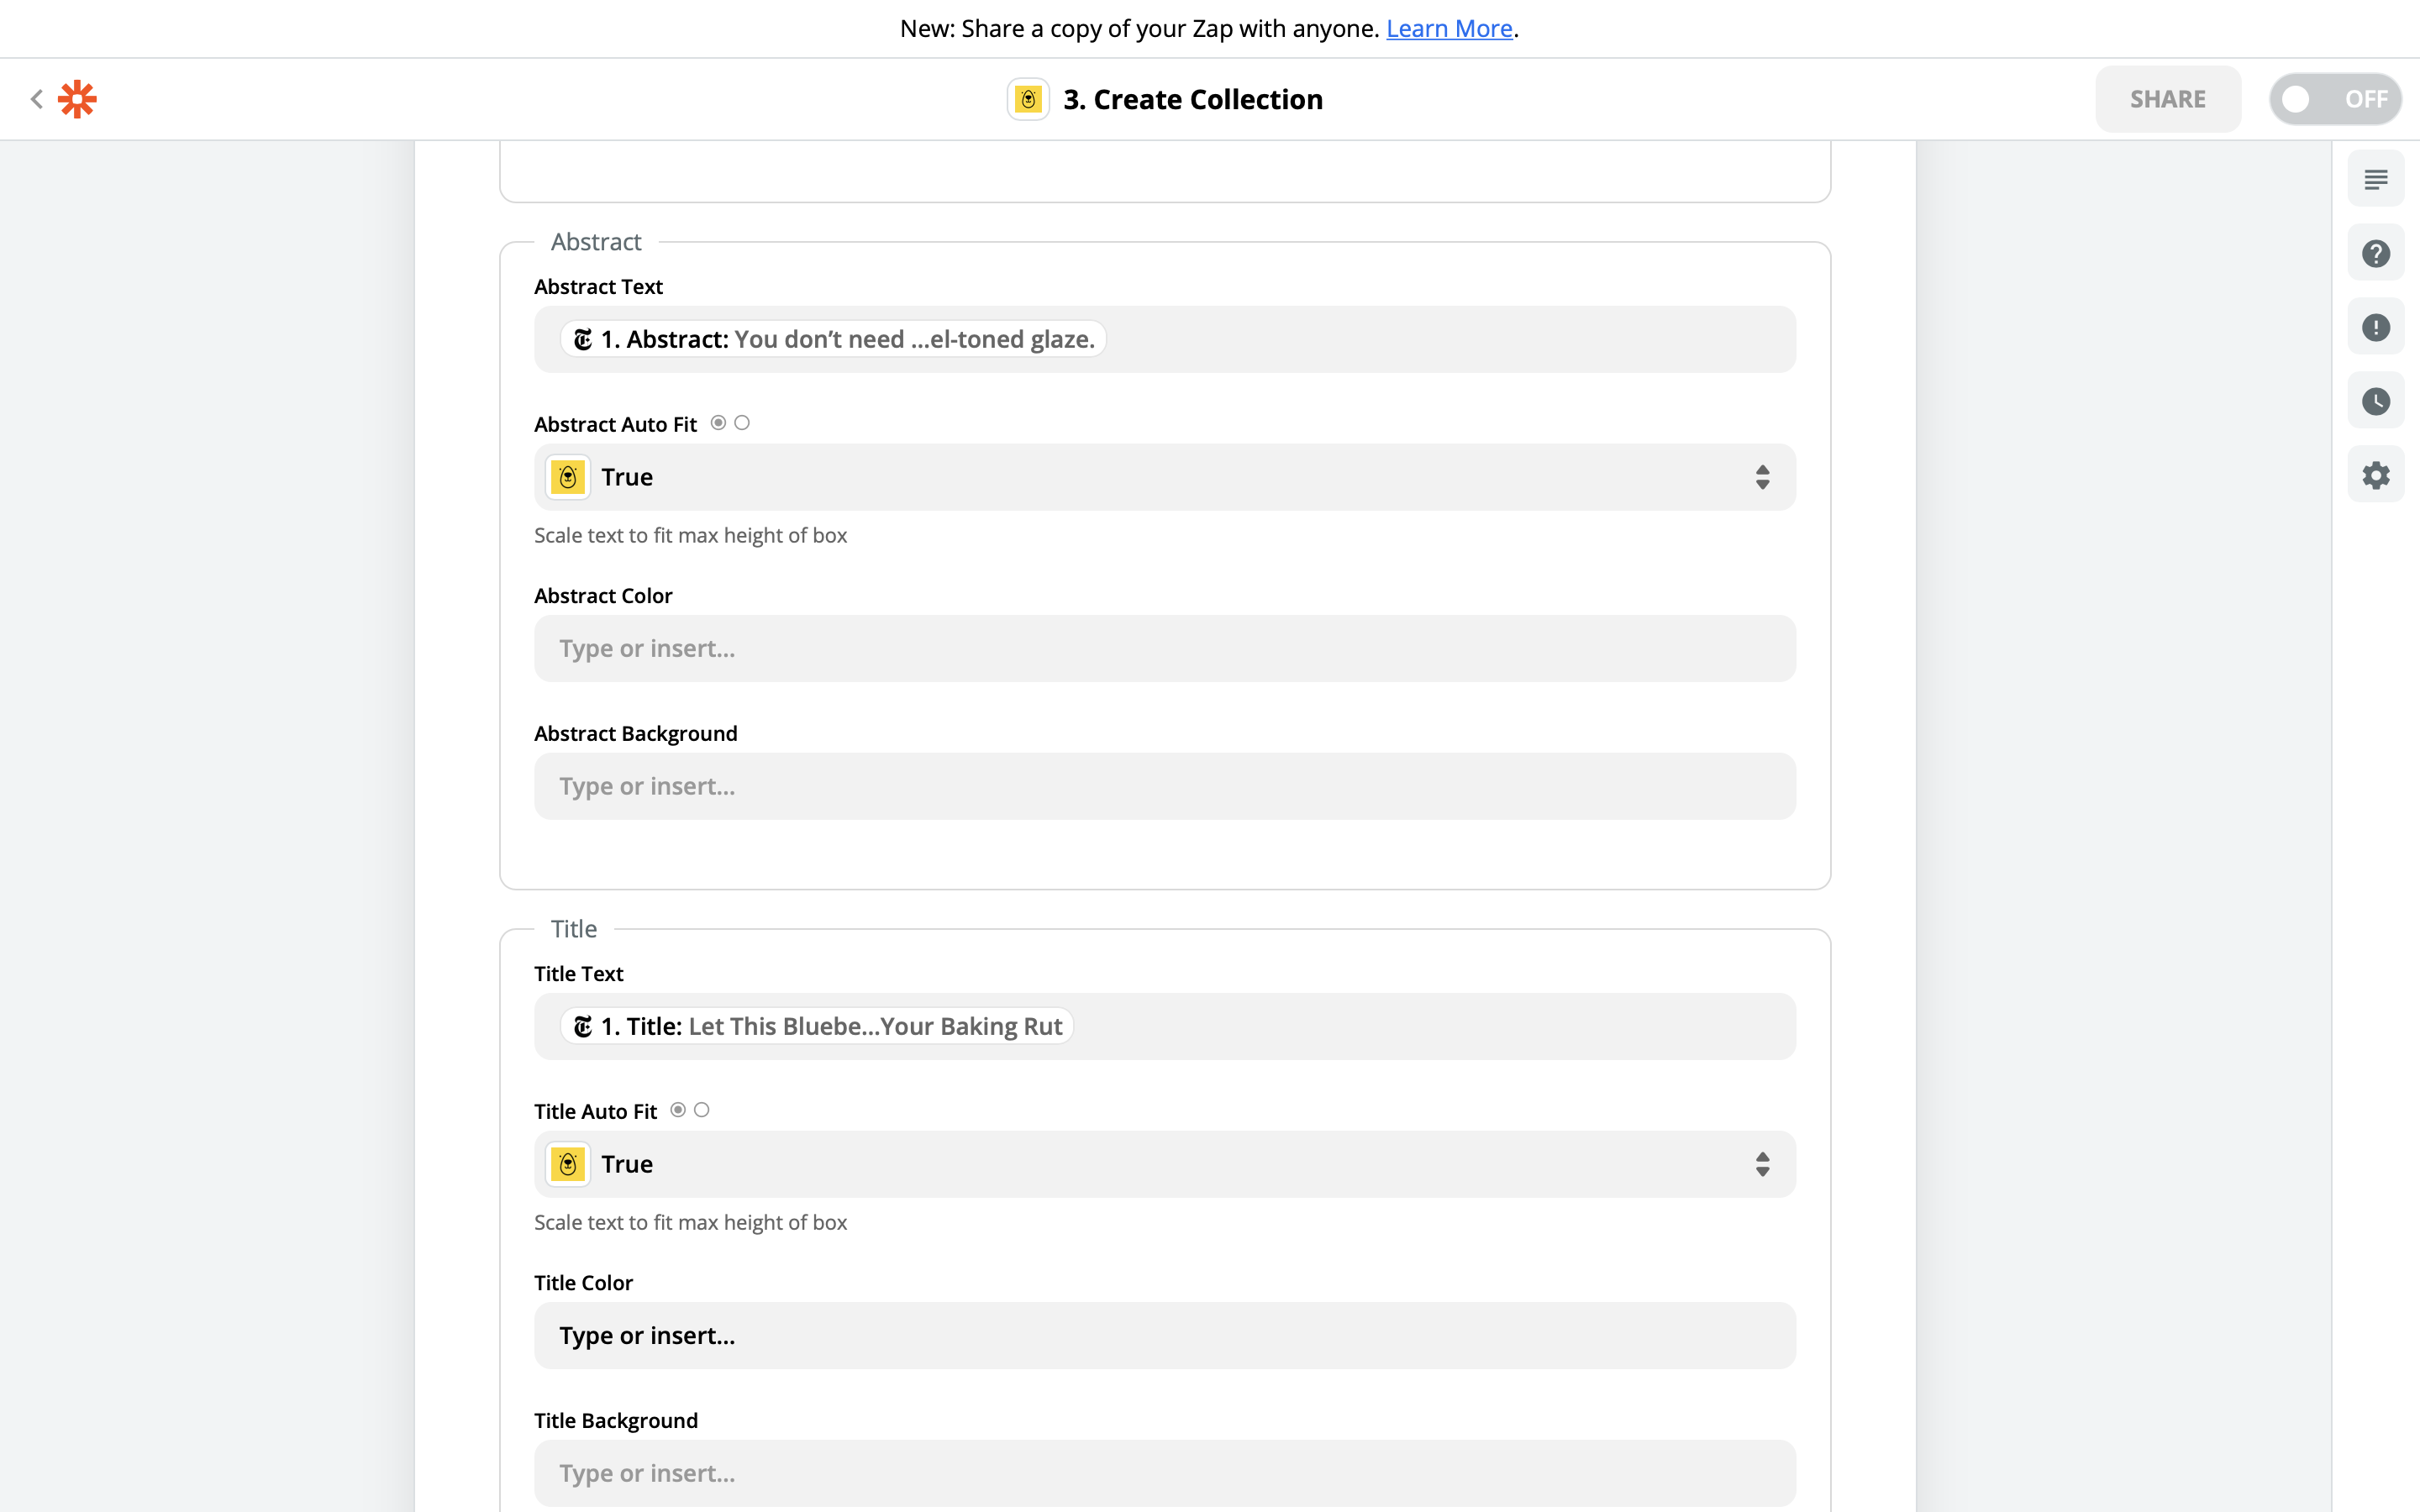
Task: Click the Title Color input field
Action: click(x=1165, y=1335)
